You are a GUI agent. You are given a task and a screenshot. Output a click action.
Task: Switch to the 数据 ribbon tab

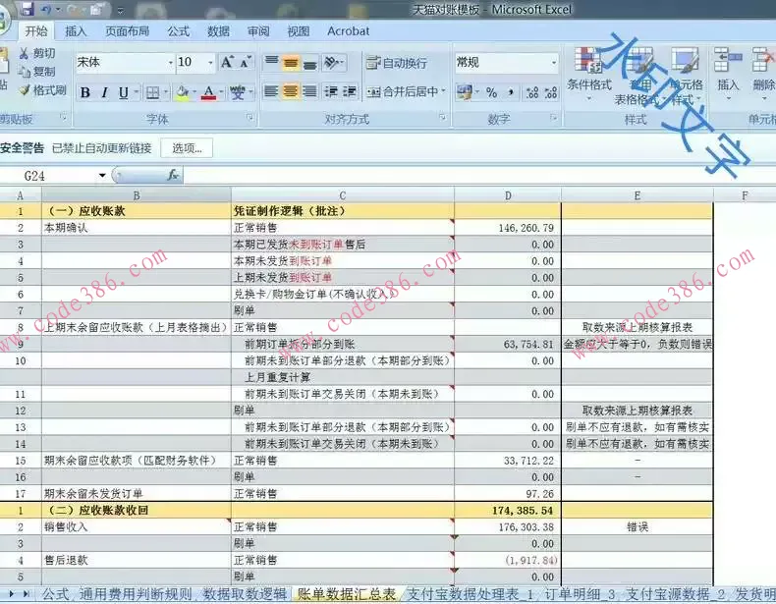click(218, 31)
